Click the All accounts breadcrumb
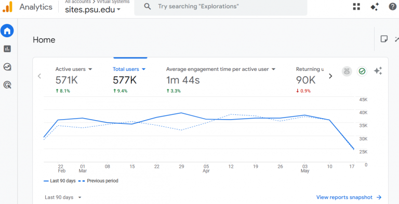 pyautogui.click(x=77, y=2)
